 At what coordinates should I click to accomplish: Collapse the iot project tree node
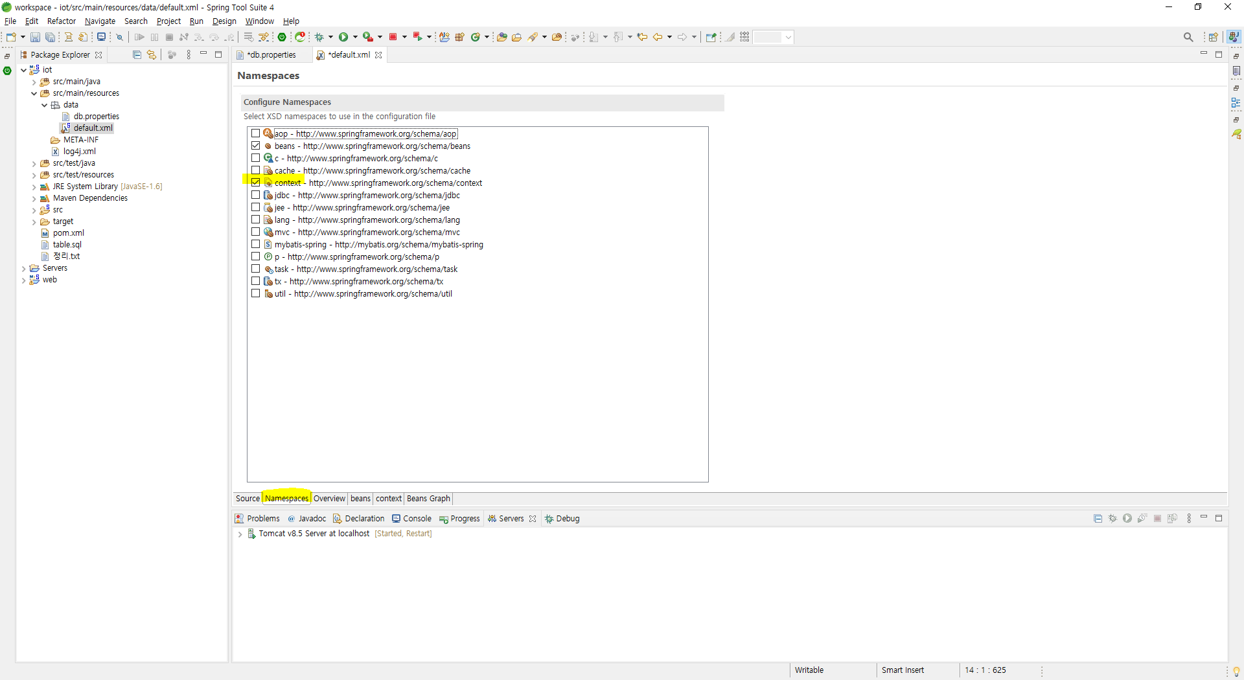point(24,70)
